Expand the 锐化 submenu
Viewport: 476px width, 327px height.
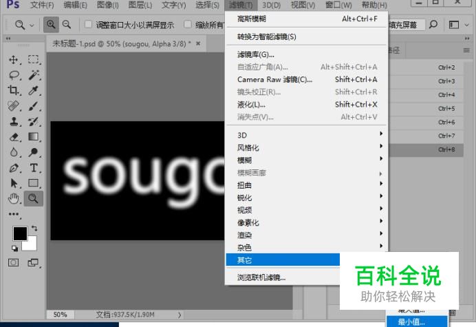click(x=306, y=198)
